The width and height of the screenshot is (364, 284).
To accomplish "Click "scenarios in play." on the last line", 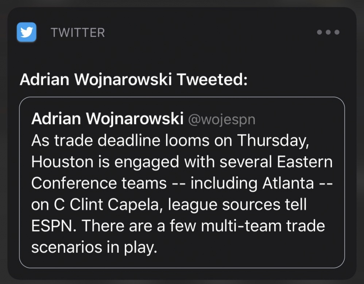I will click(x=94, y=247).
